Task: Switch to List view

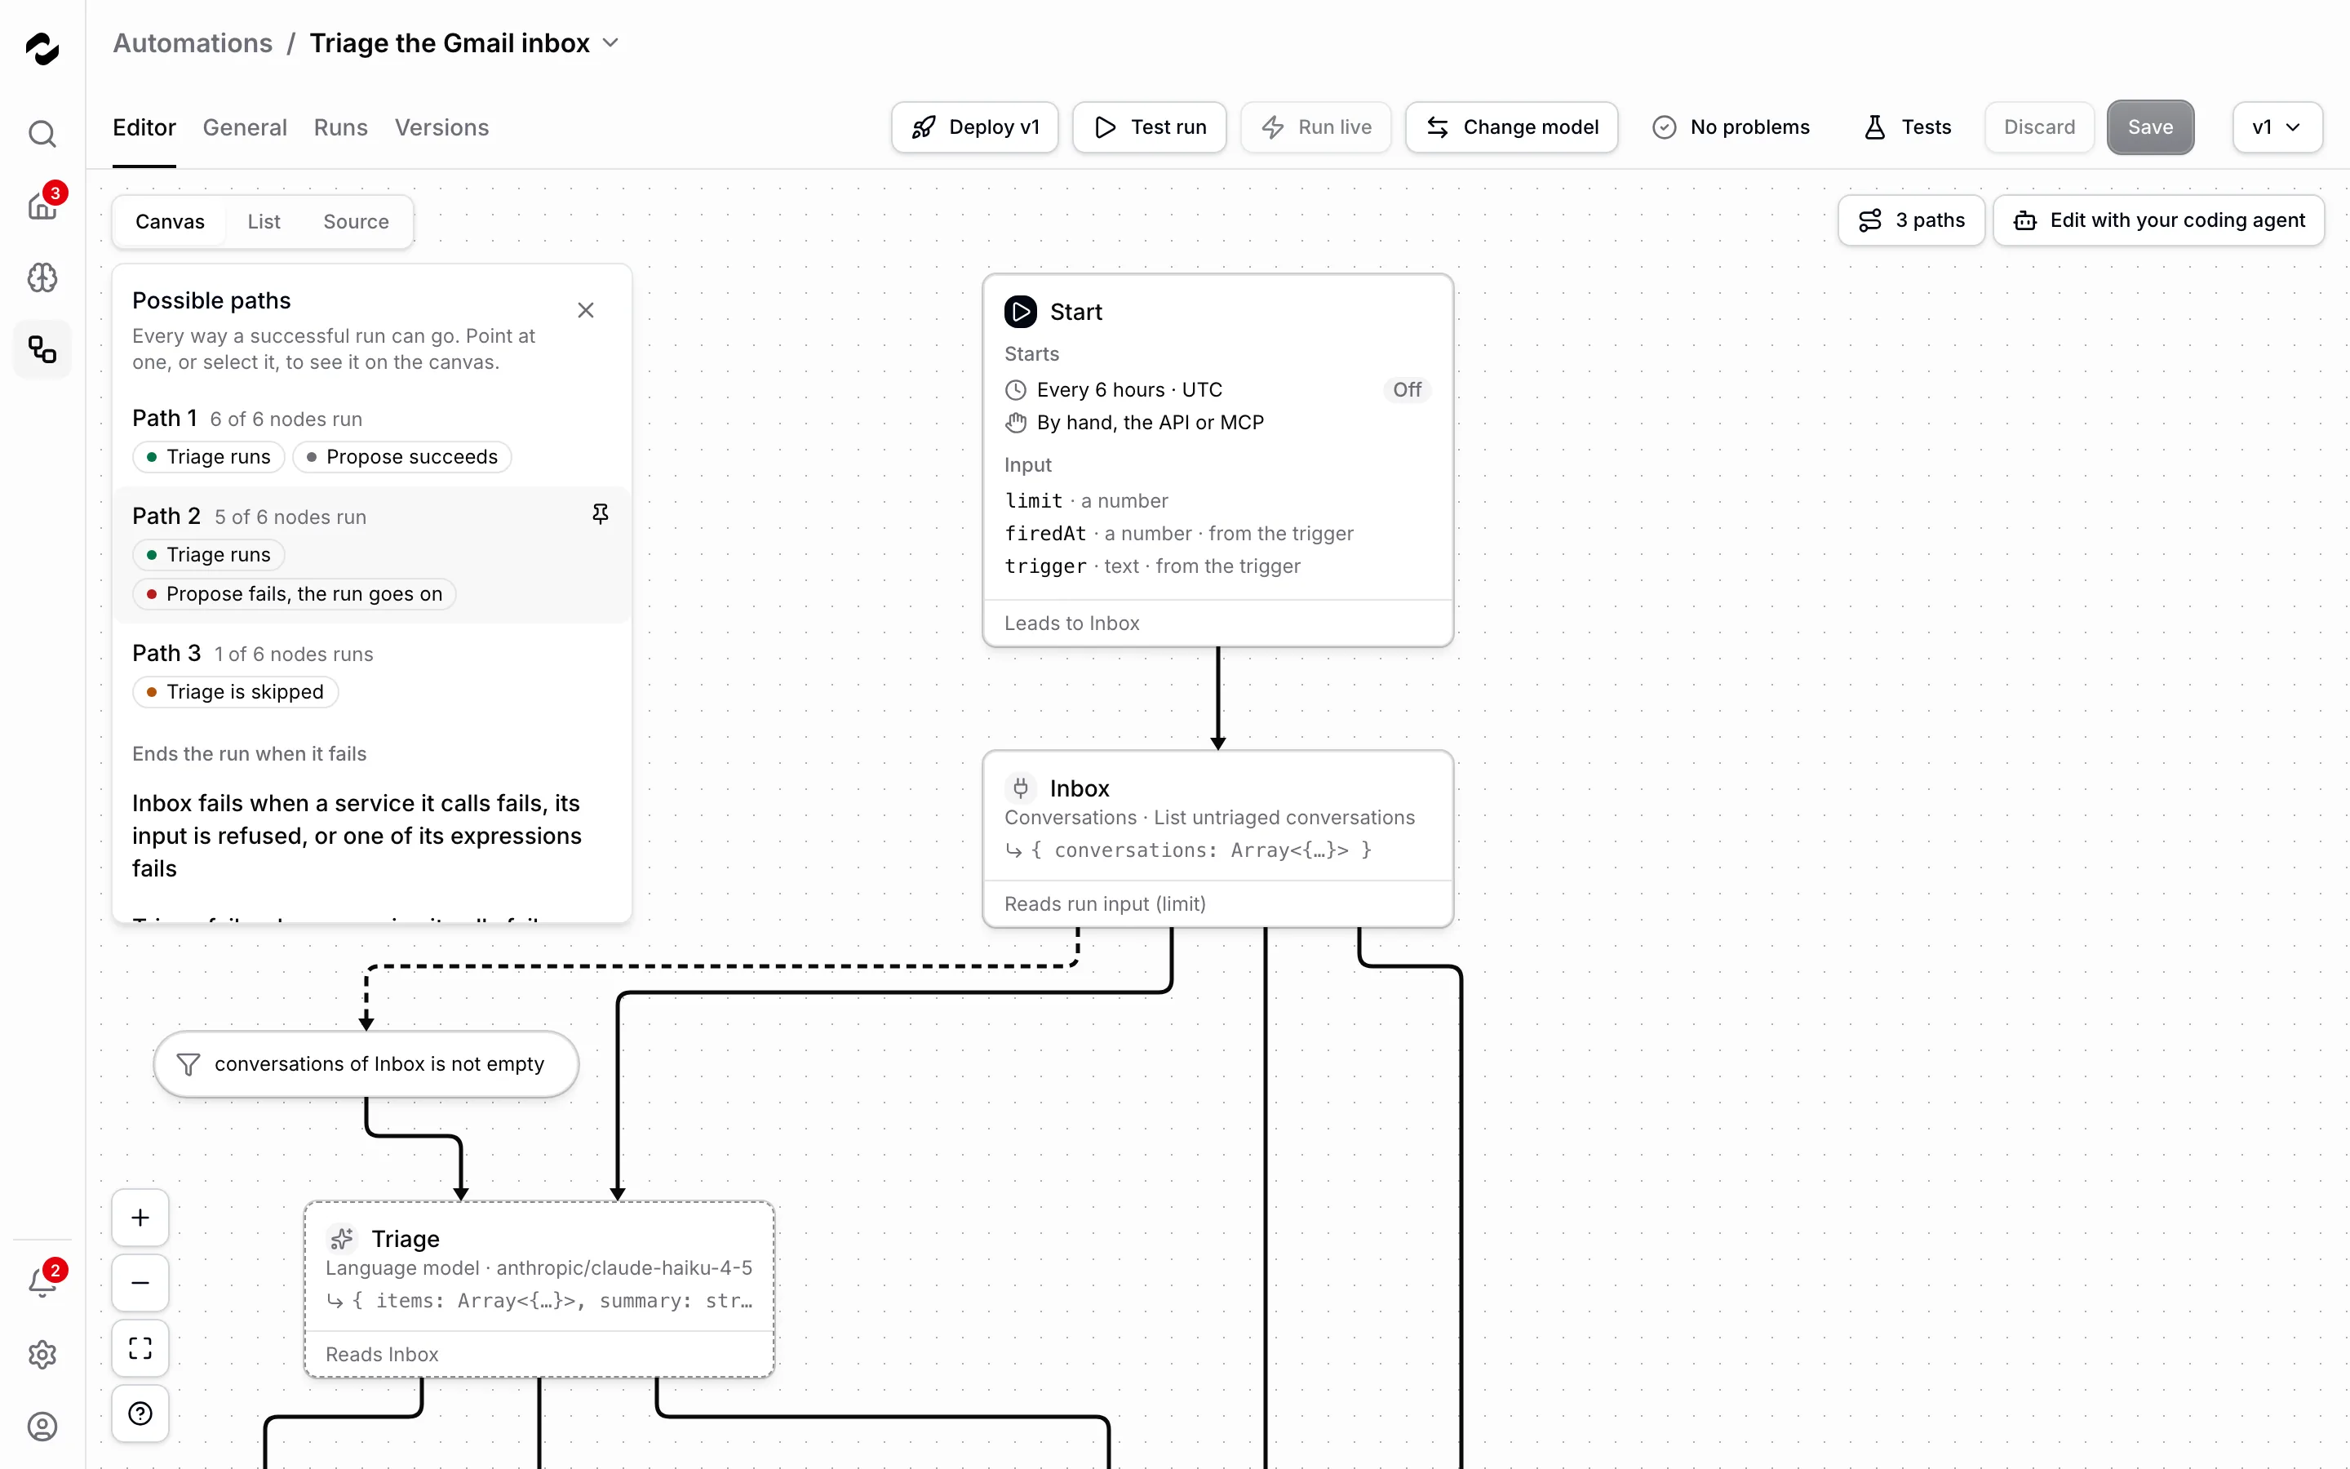Action: (x=264, y=221)
